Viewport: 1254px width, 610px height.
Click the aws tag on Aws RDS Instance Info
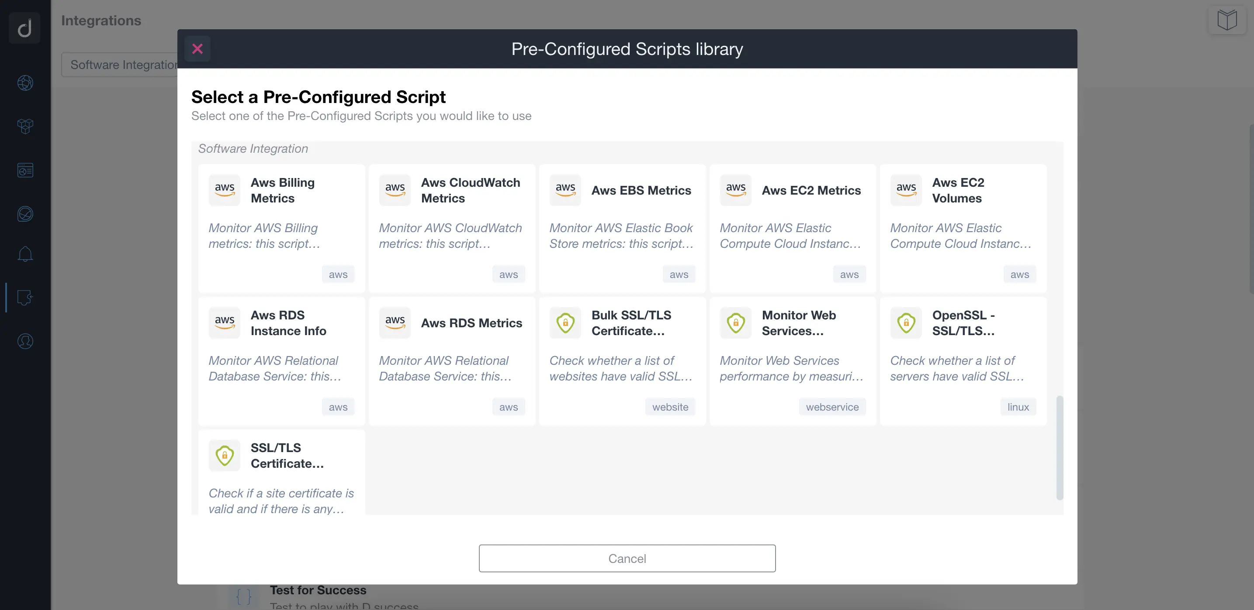338,407
